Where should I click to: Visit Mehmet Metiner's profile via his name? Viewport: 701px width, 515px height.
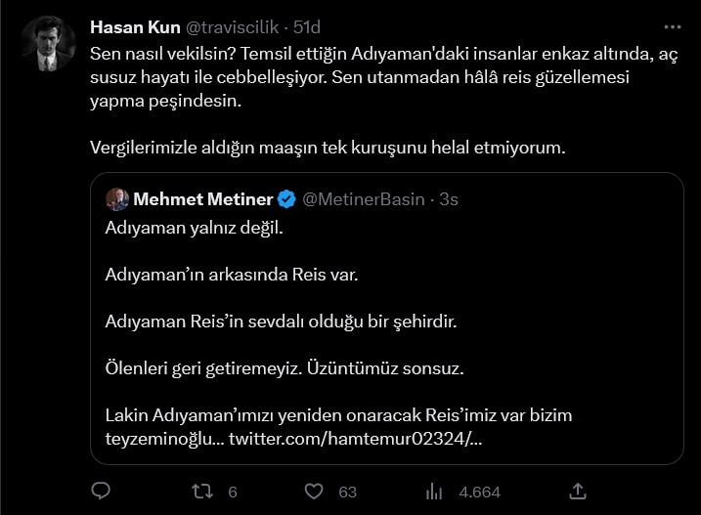202,199
